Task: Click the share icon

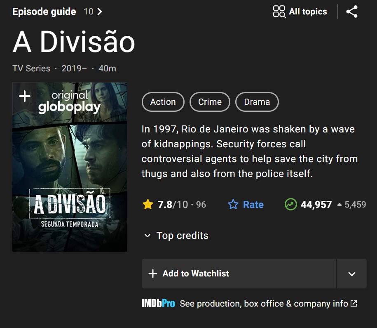Action: (x=352, y=12)
